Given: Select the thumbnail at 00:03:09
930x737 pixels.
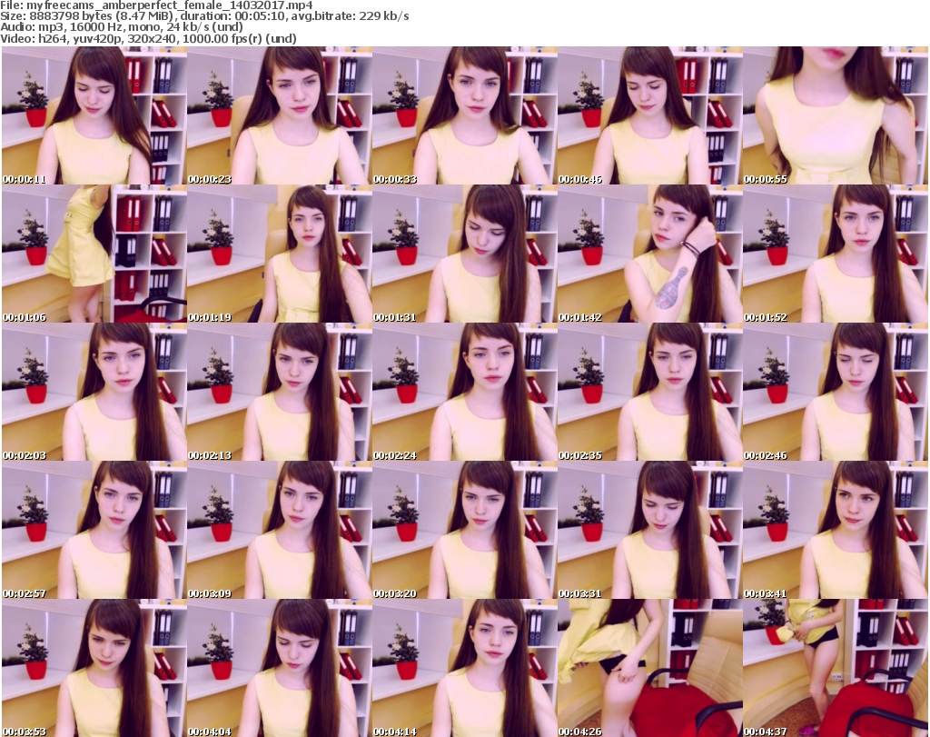Looking at the screenshot, I should (x=280, y=530).
